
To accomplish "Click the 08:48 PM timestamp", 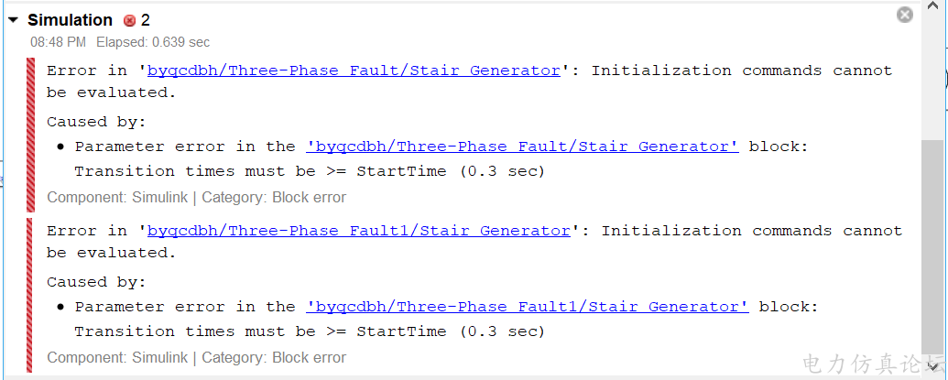I will click(58, 42).
